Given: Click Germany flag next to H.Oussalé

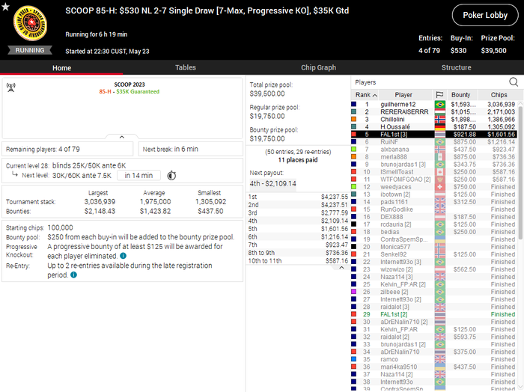Looking at the screenshot, I should pyautogui.click(x=440, y=127).
